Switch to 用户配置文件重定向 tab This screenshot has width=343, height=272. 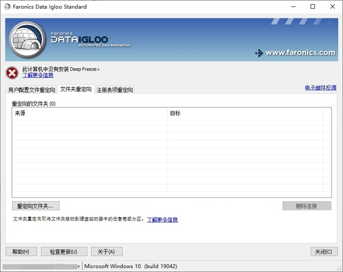pos(31,90)
